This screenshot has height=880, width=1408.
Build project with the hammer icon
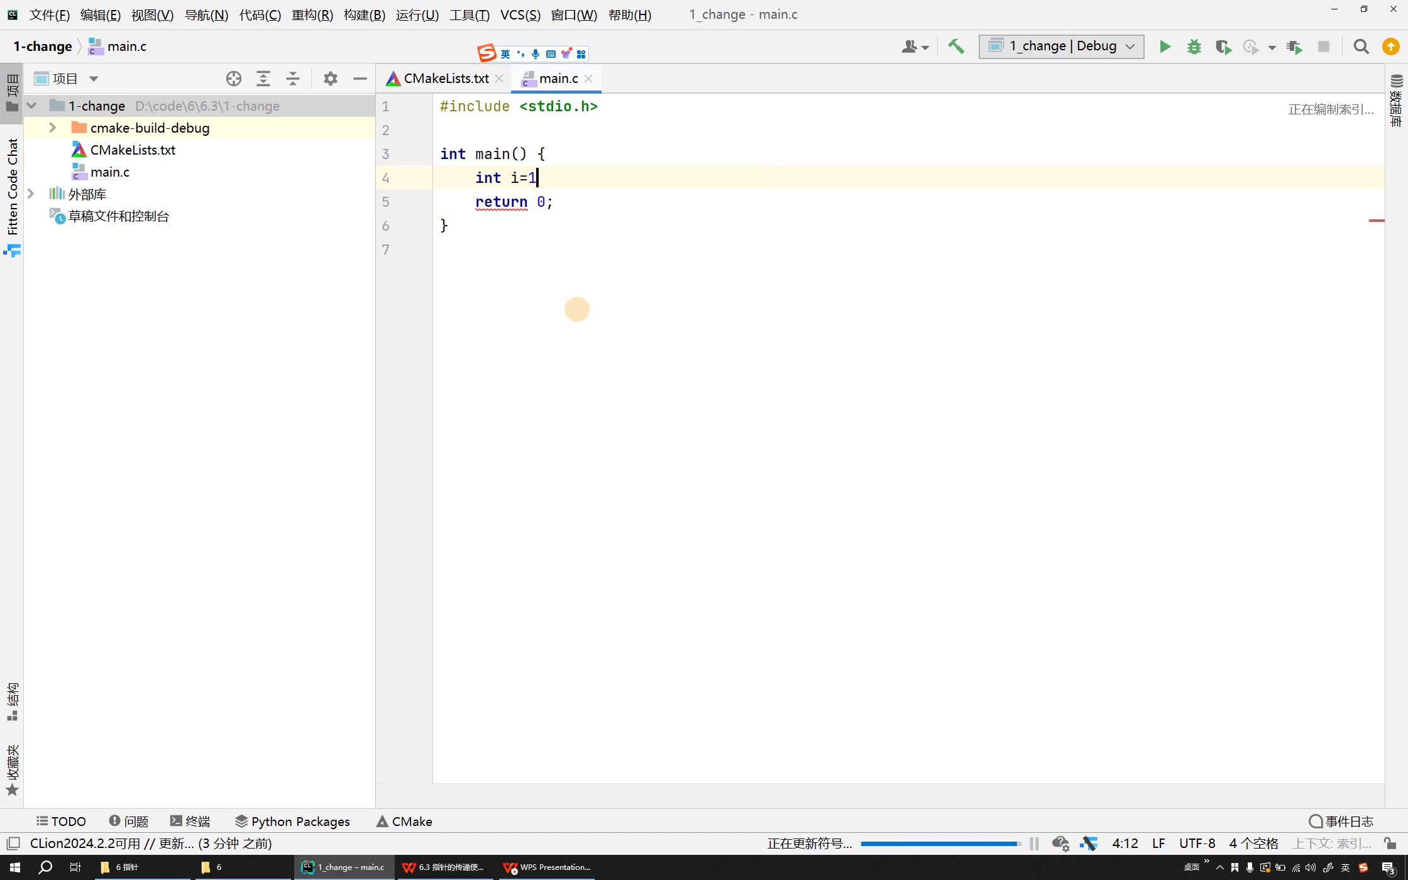coord(956,47)
